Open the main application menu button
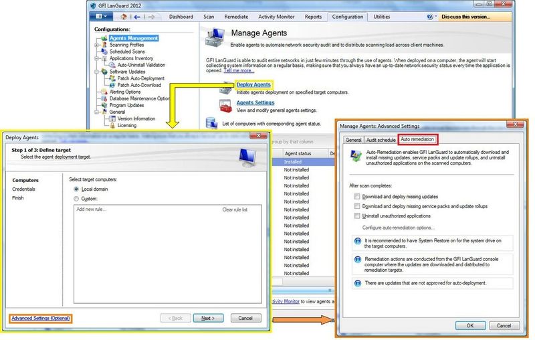 pyautogui.click(x=102, y=16)
